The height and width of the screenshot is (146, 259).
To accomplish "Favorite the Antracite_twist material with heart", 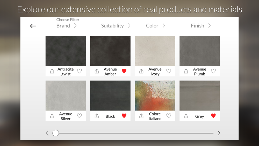I will coord(80,71).
